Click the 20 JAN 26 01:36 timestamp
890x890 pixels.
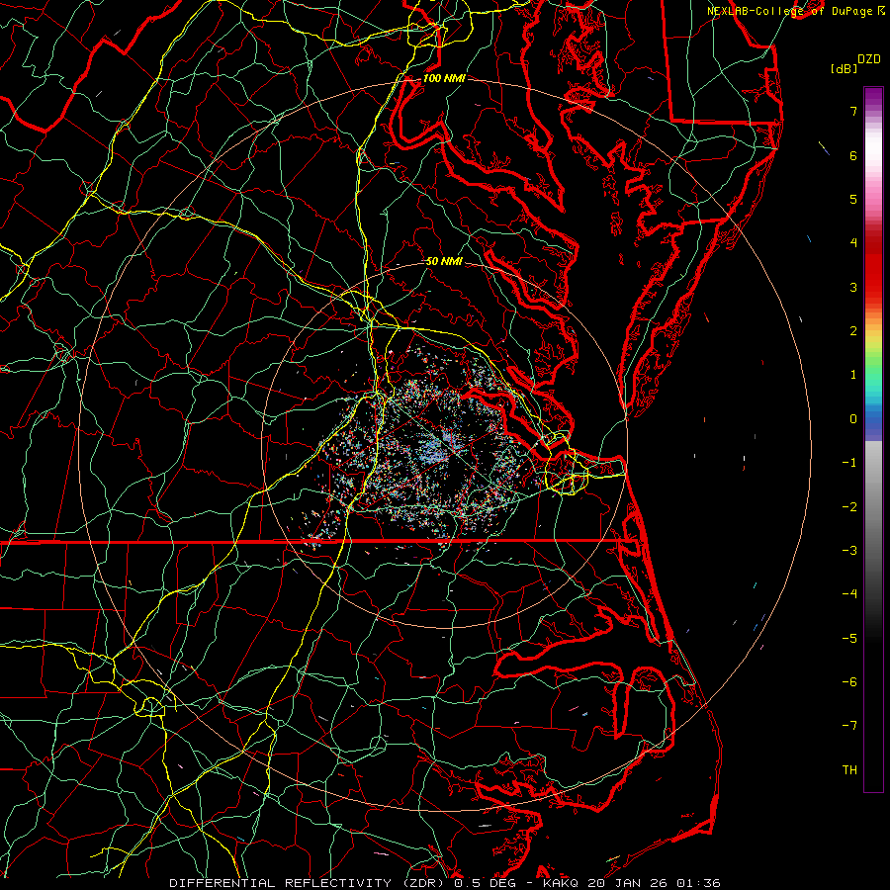pos(653,883)
